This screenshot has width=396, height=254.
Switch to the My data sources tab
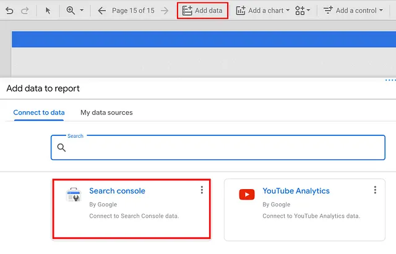[x=106, y=112]
